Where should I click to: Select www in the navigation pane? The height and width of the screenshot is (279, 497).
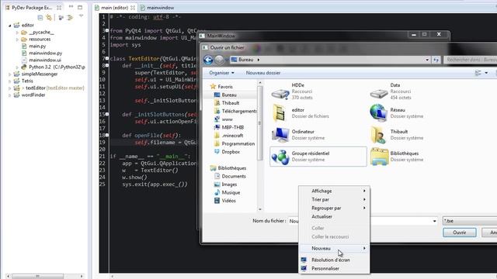click(227, 119)
